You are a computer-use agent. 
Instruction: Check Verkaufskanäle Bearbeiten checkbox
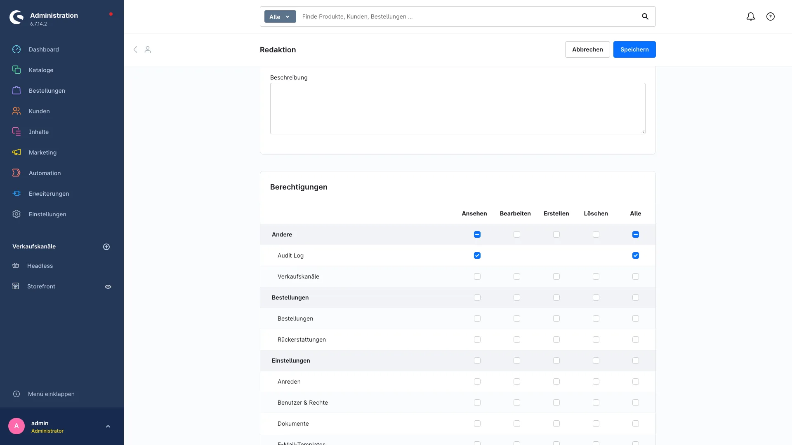517,276
